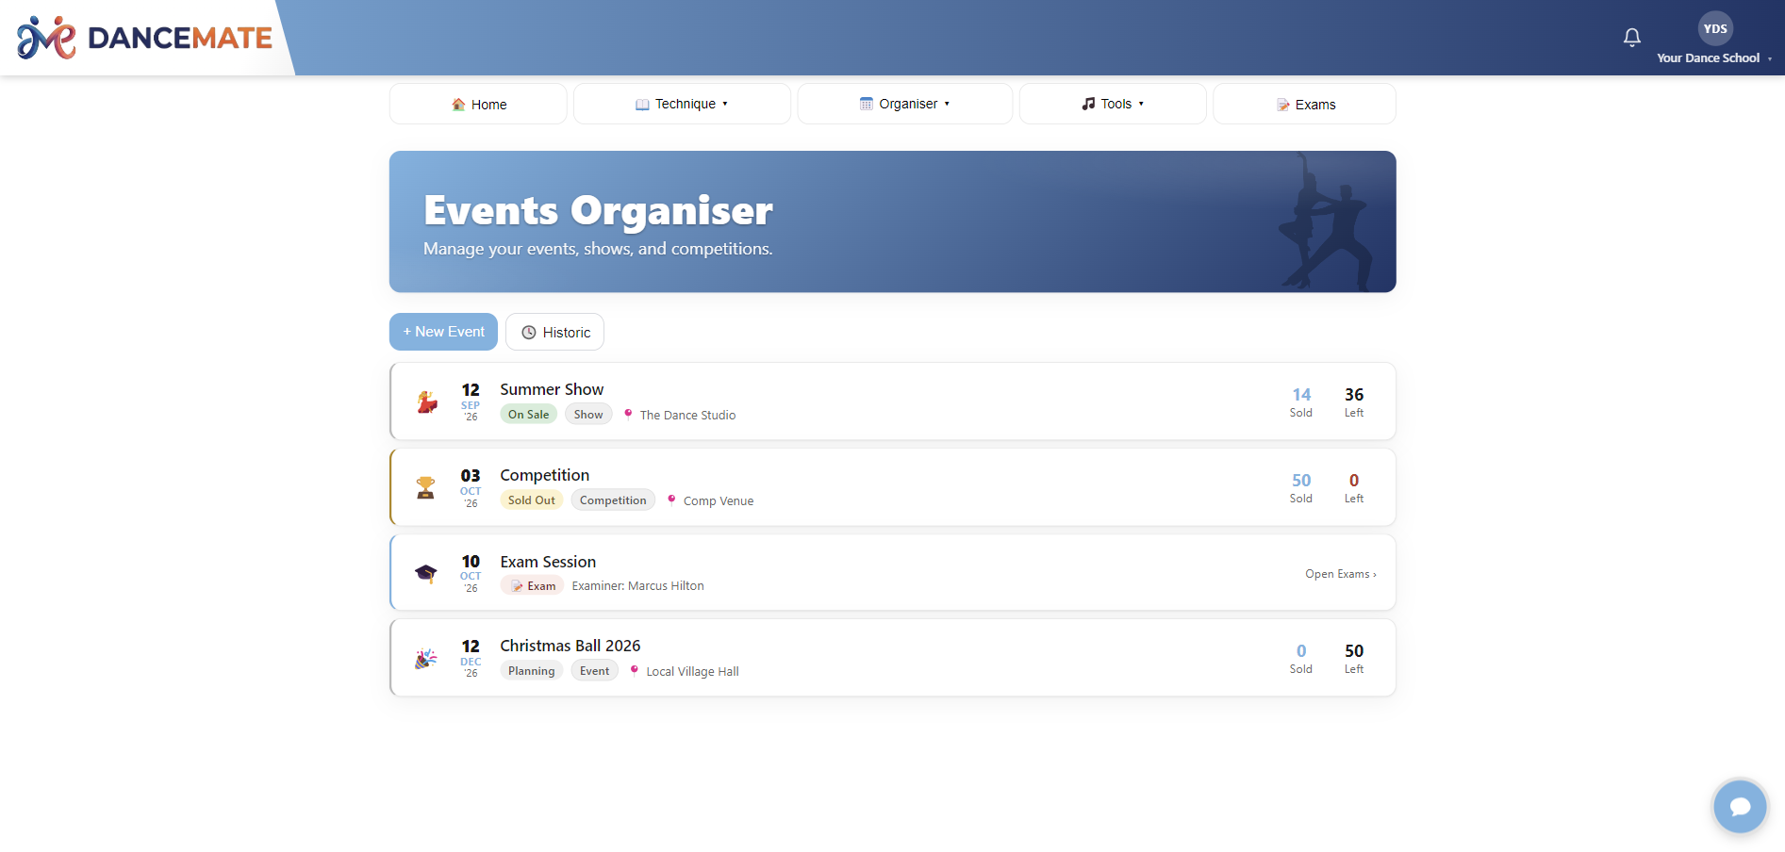Open the Tools menu
Screen dimensions: 1785x852
[1113, 104]
